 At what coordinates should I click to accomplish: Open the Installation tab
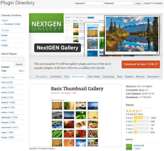(x=55, y=77)
